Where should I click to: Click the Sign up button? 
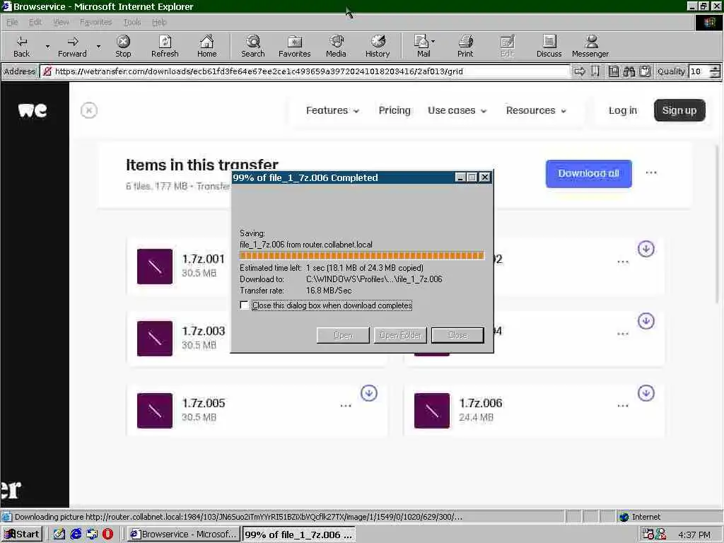[x=679, y=110]
